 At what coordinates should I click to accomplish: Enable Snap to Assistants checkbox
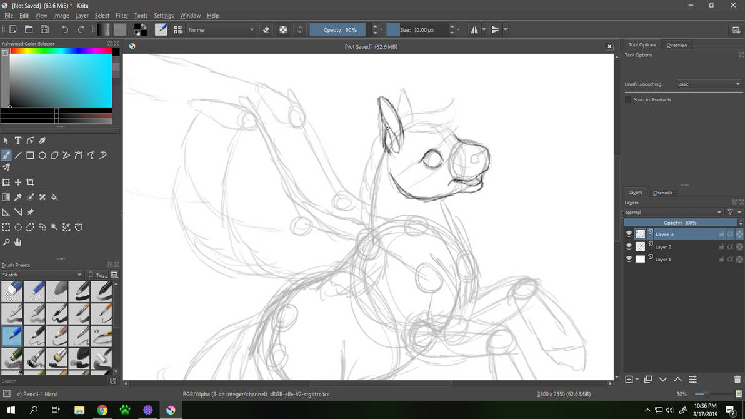pyautogui.click(x=628, y=99)
